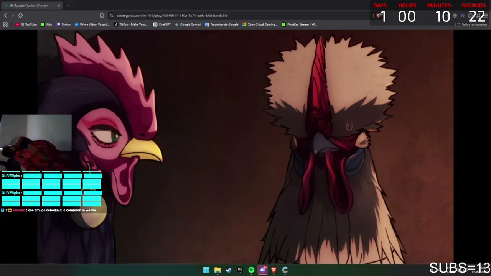Open Steam from the taskbar

229,270
